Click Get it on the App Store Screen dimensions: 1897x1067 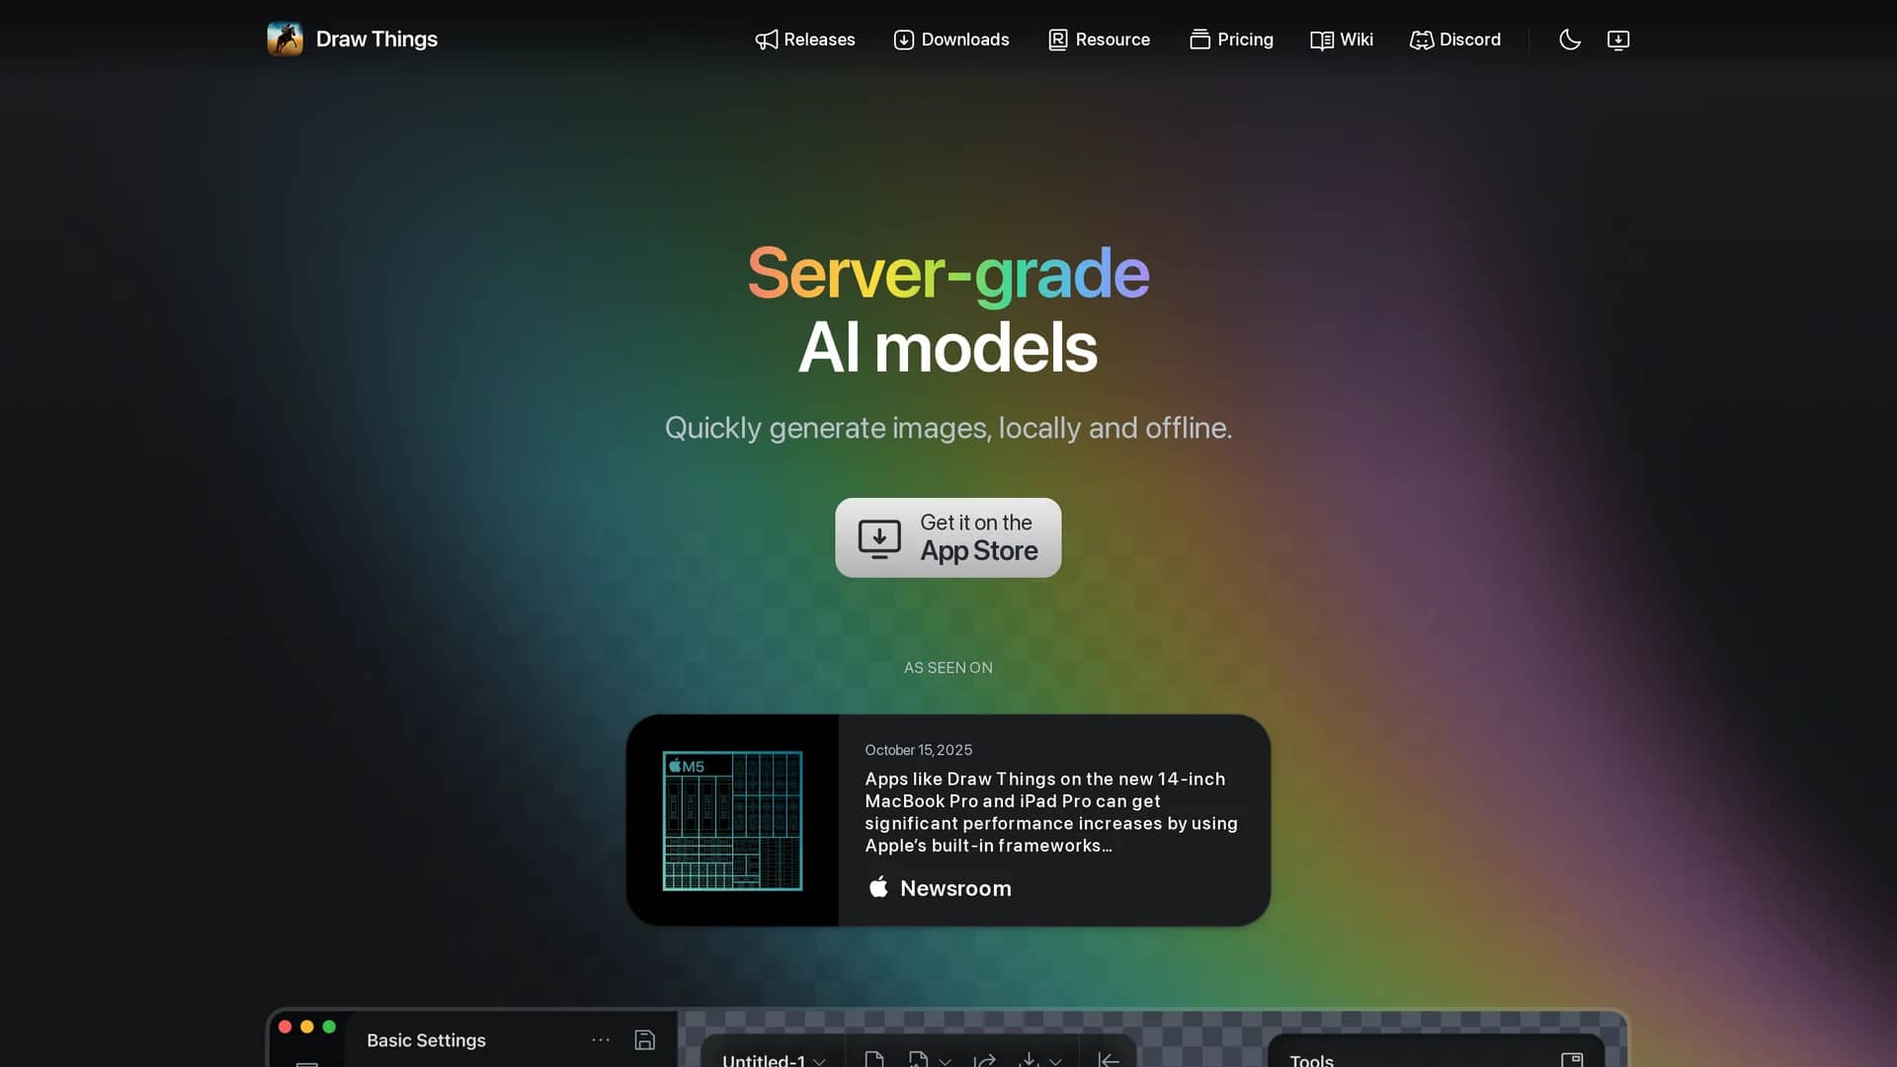pos(948,537)
